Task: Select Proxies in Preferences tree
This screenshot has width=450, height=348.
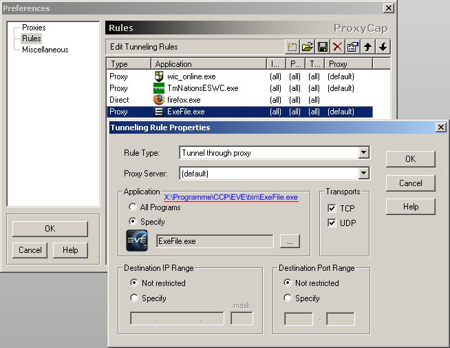Action: point(34,28)
